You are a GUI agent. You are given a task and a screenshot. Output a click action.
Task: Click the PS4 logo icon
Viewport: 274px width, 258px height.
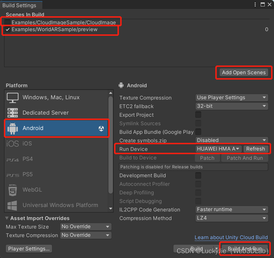pyautogui.click(x=13, y=160)
